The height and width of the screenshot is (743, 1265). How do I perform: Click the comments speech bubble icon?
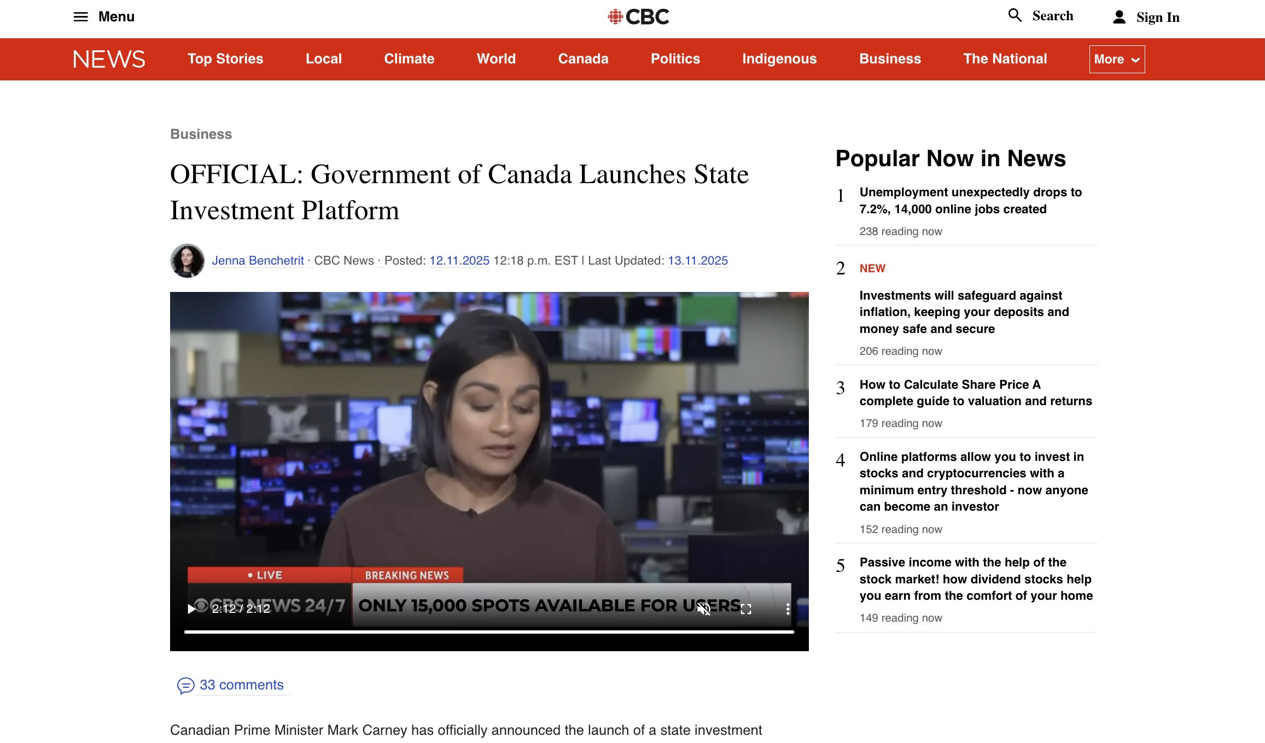[x=186, y=687]
